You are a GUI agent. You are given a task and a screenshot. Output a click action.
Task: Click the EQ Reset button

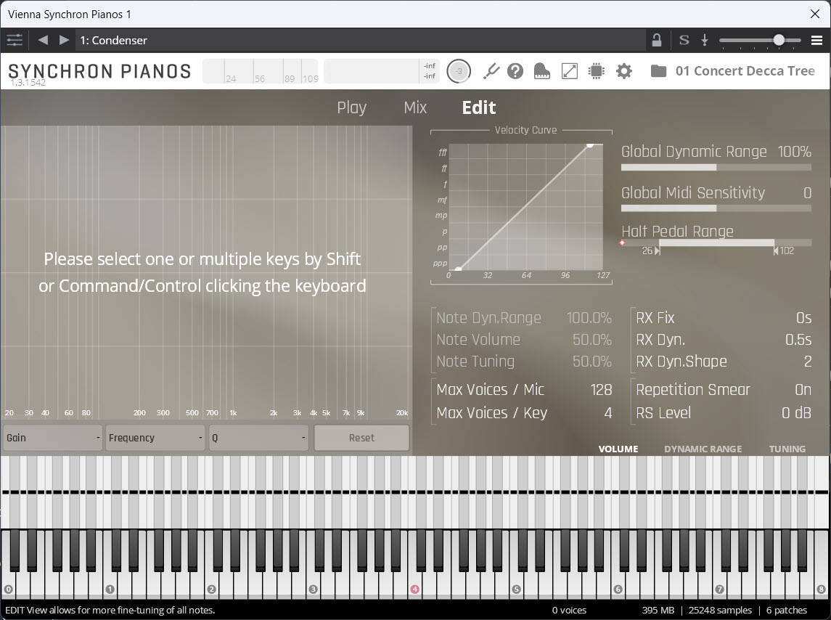(361, 438)
